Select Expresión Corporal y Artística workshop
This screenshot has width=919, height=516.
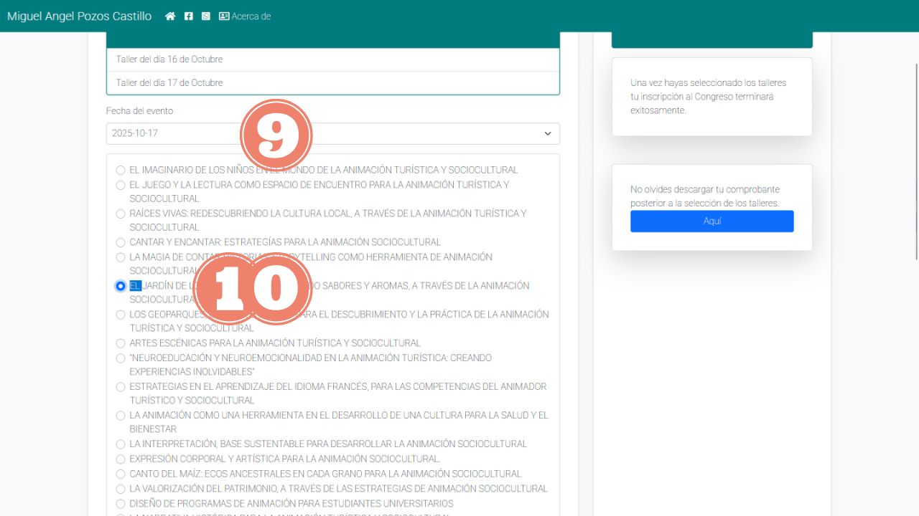coord(121,459)
